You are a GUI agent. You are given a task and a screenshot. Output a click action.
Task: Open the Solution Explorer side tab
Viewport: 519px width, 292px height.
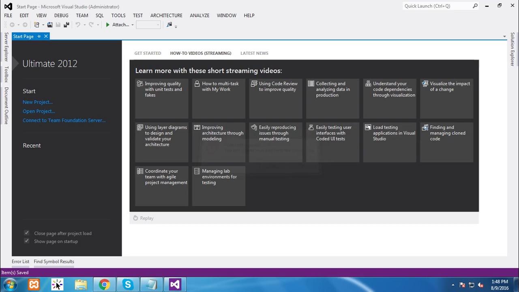point(513,49)
